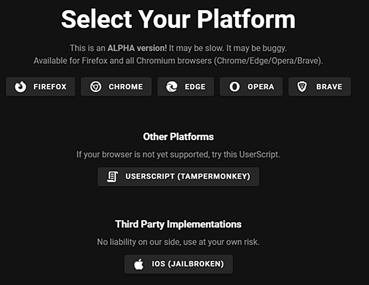
Task: Choose the CHROME platform button
Action: pos(116,87)
